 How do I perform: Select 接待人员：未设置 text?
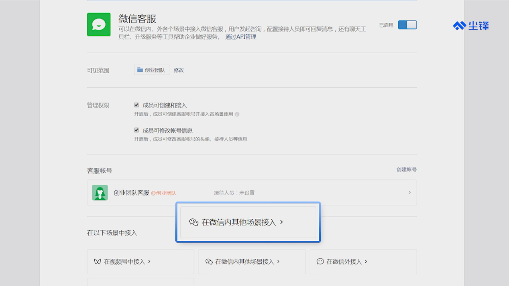pyautogui.click(x=234, y=193)
